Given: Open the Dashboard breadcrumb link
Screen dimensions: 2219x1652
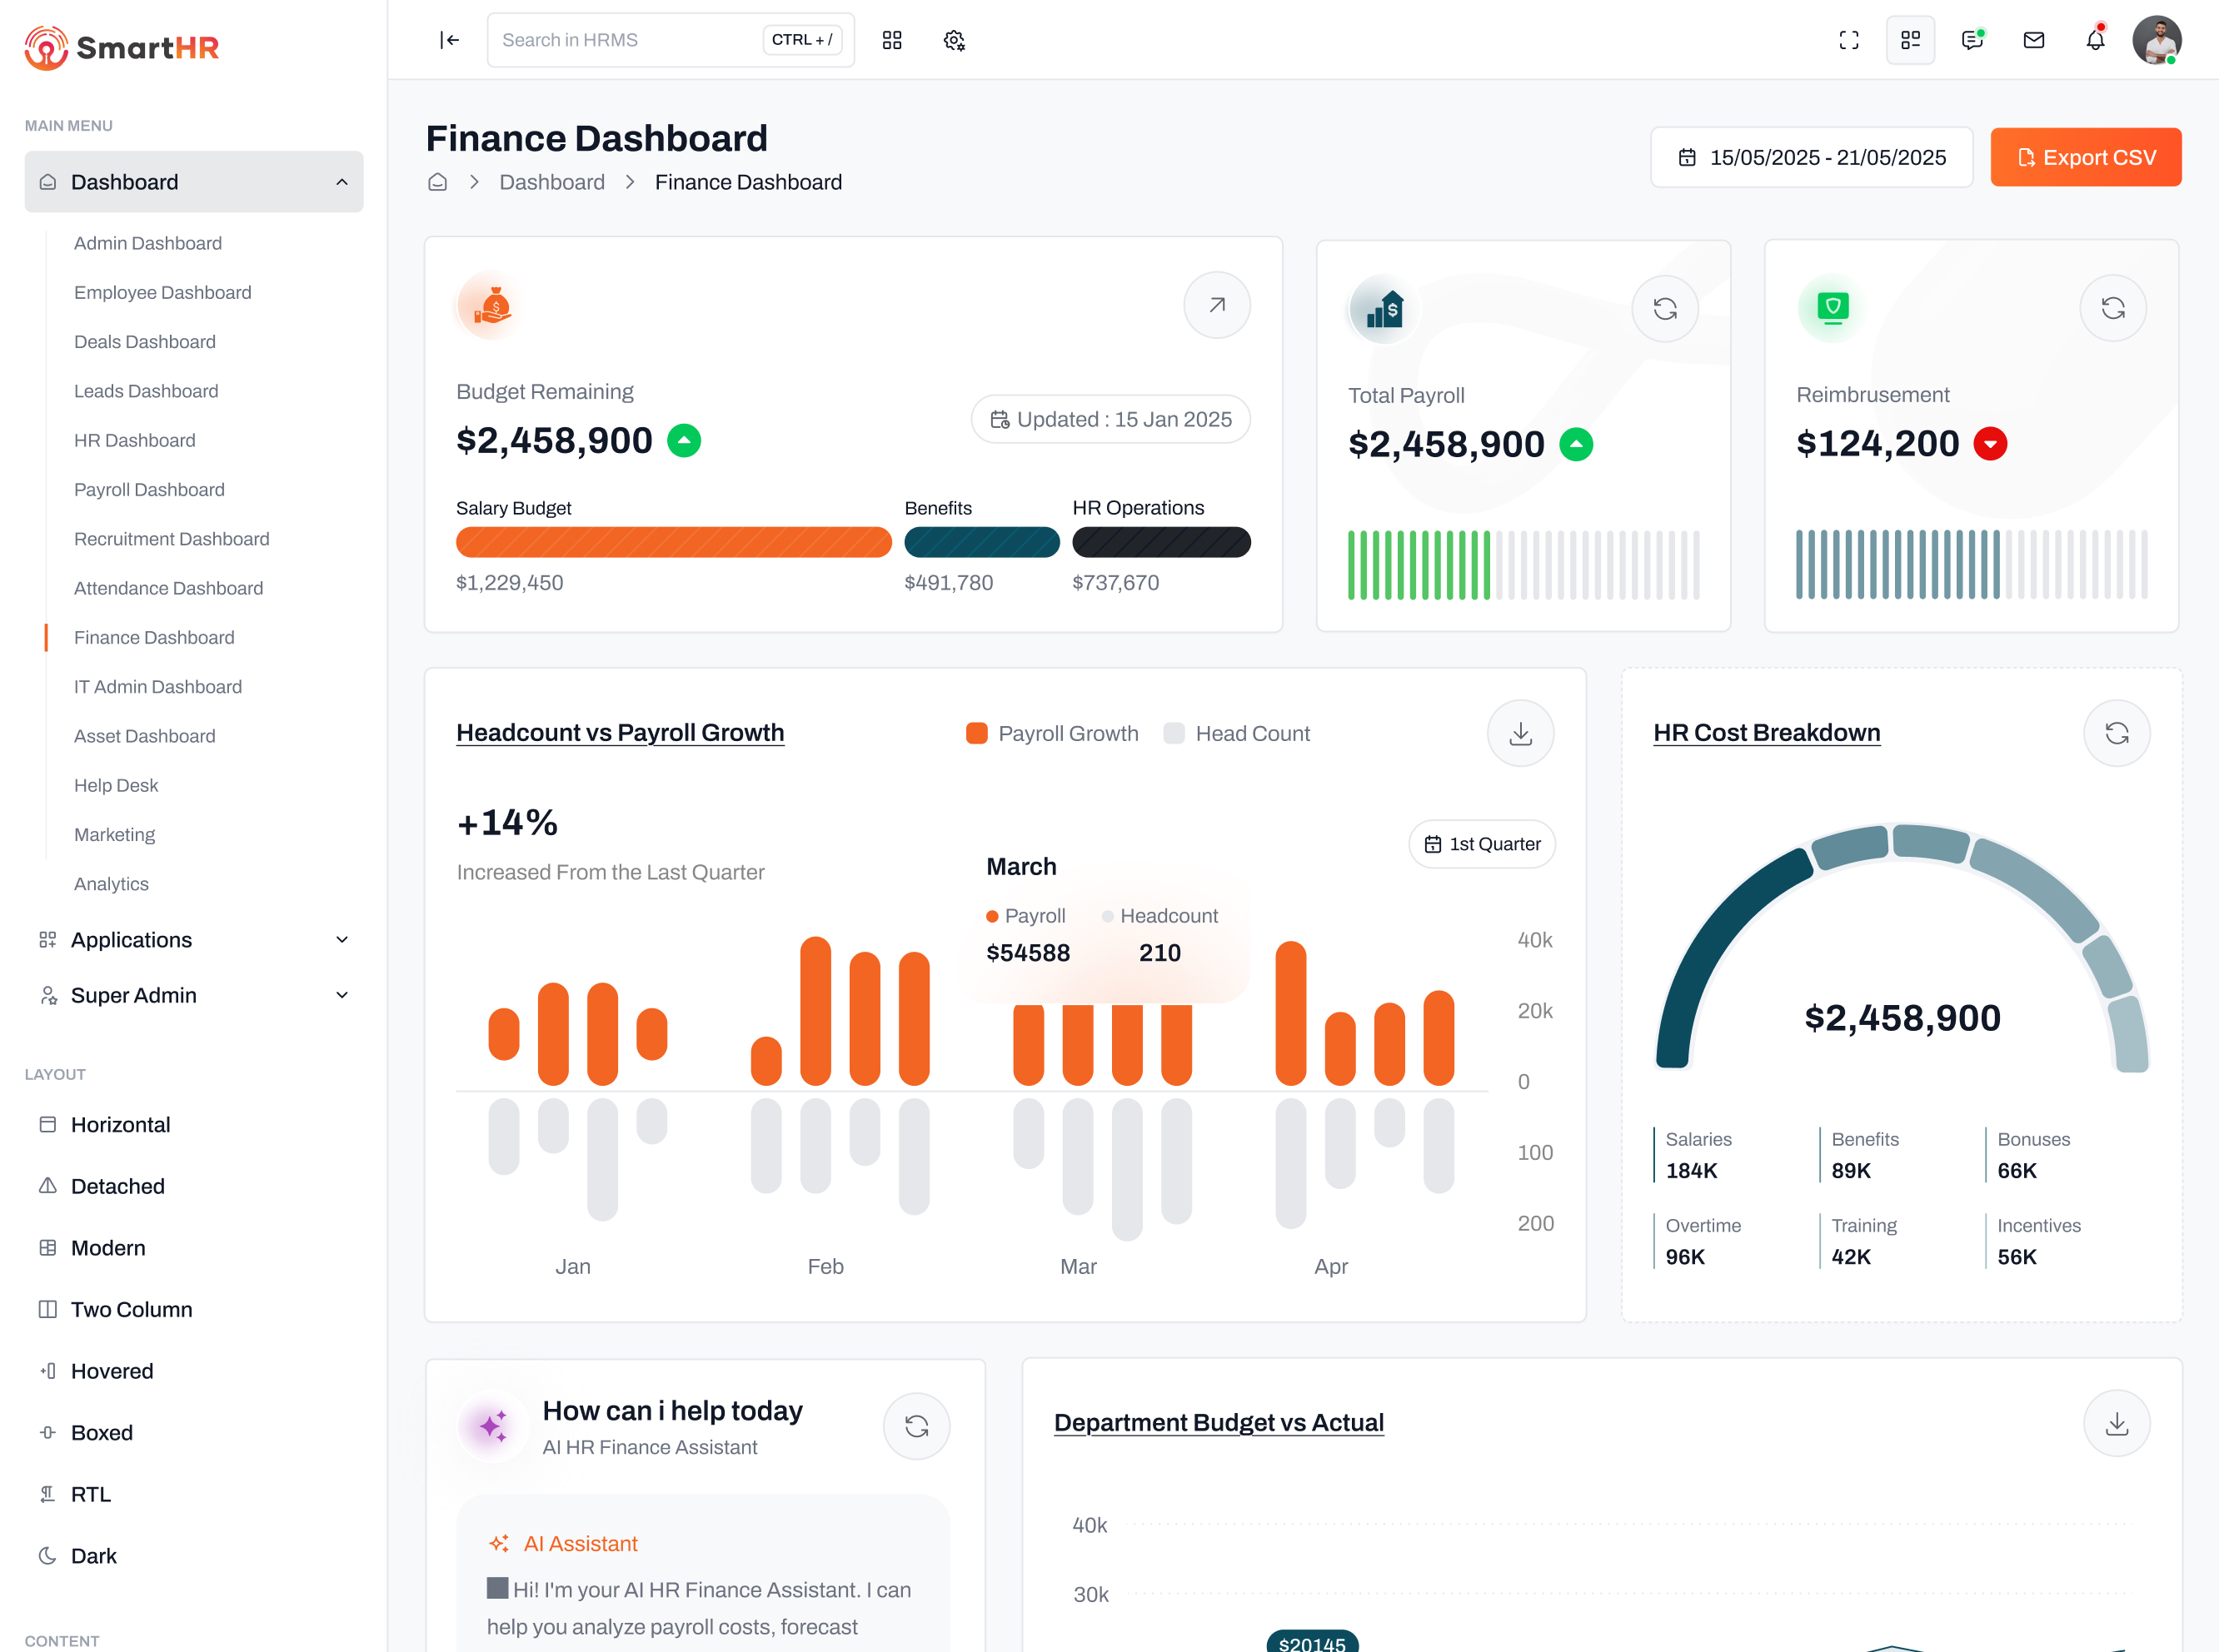Looking at the screenshot, I should pos(551,181).
